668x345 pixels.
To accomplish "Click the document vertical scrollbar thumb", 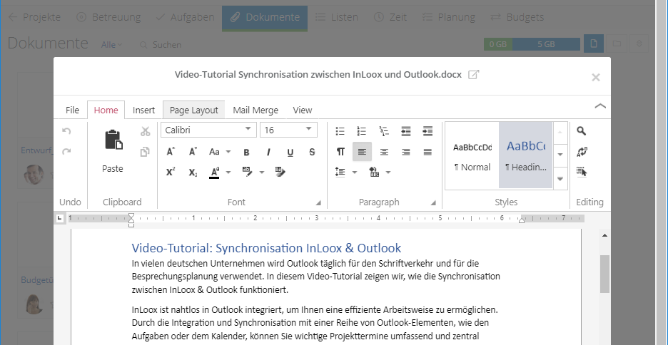I will tap(604, 274).
